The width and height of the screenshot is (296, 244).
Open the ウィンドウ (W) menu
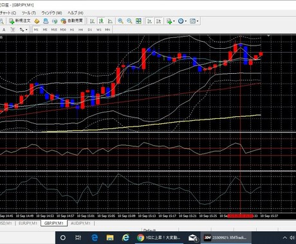coord(51,13)
